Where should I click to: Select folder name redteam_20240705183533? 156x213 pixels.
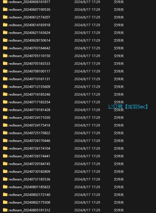[x=29, y=64]
